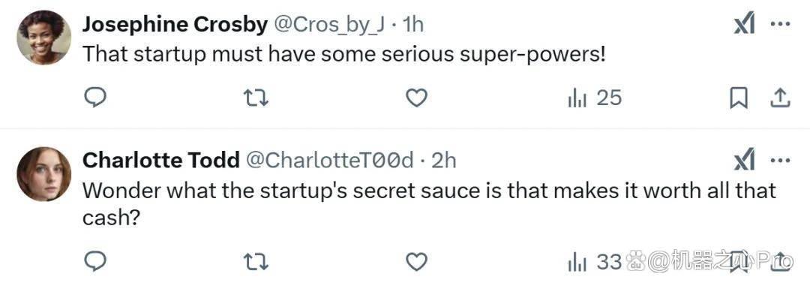Image resolution: width=810 pixels, height=289 pixels.
Task: Open the @Cros_by_J handle link
Action: click(x=328, y=24)
